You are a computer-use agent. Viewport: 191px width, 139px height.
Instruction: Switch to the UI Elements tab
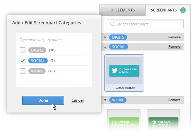click(122, 10)
